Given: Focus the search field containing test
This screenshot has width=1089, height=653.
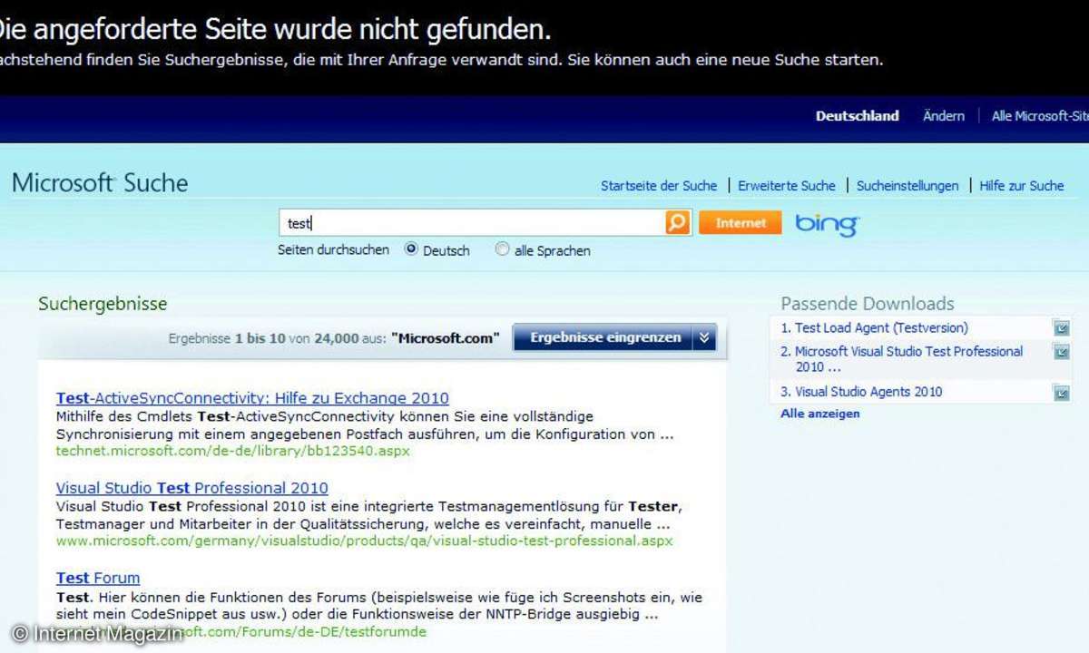Looking at the screenshot, I should click(x=473, y=223).
